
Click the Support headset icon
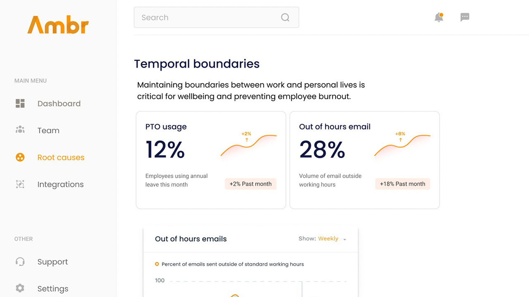coord(20,262)
